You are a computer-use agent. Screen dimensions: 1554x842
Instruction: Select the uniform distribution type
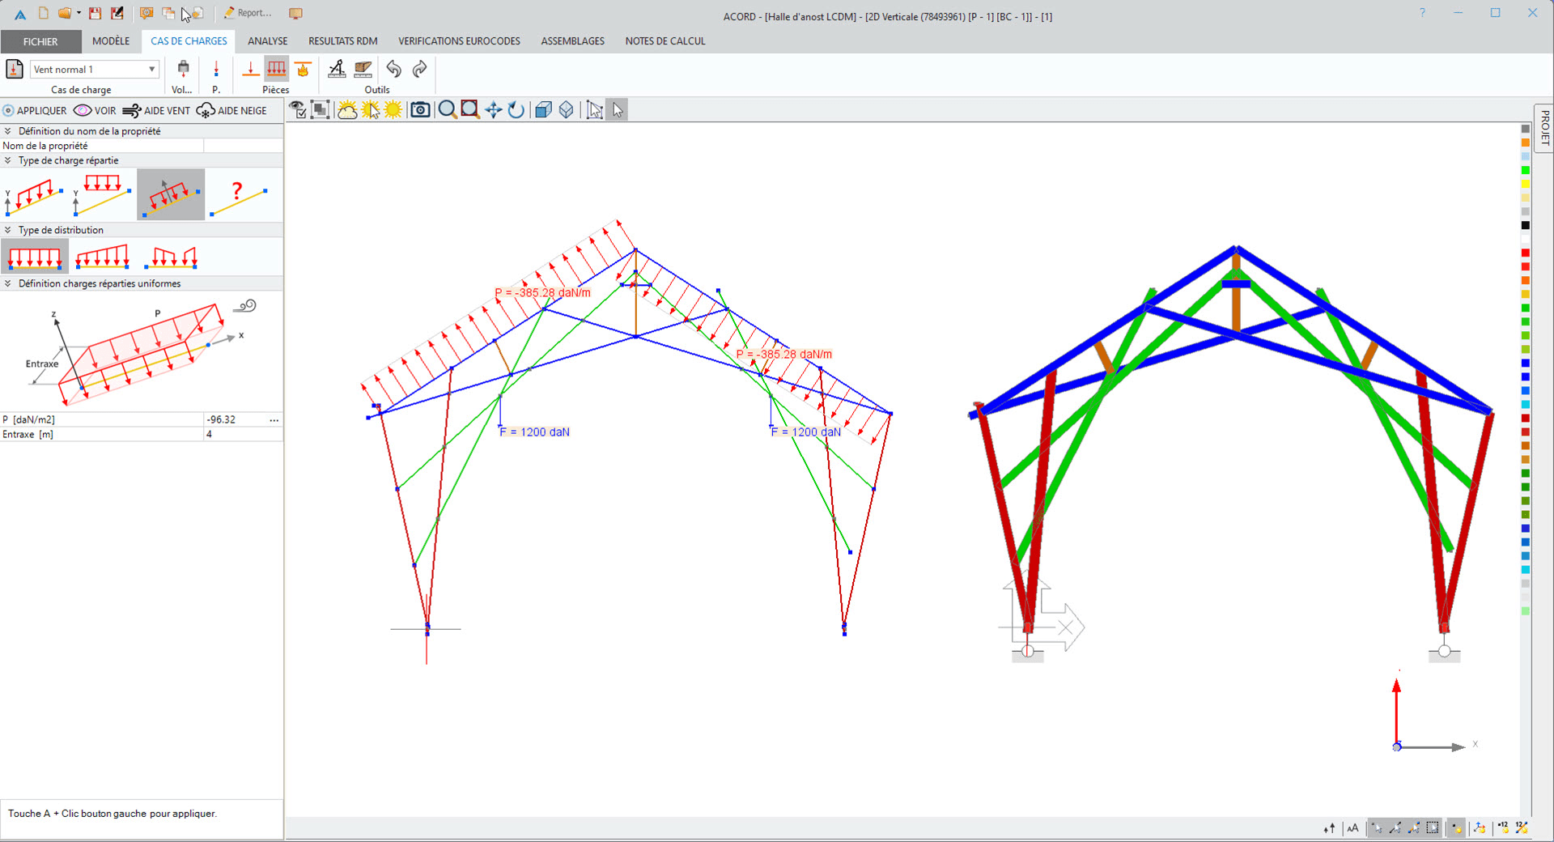(x=35, y=257)
